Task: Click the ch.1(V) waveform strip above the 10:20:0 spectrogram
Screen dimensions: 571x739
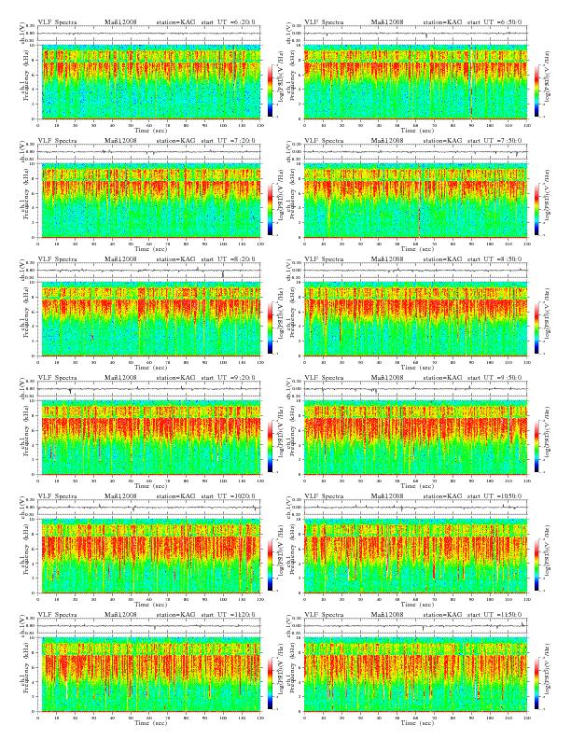Action: coord(149,508)
